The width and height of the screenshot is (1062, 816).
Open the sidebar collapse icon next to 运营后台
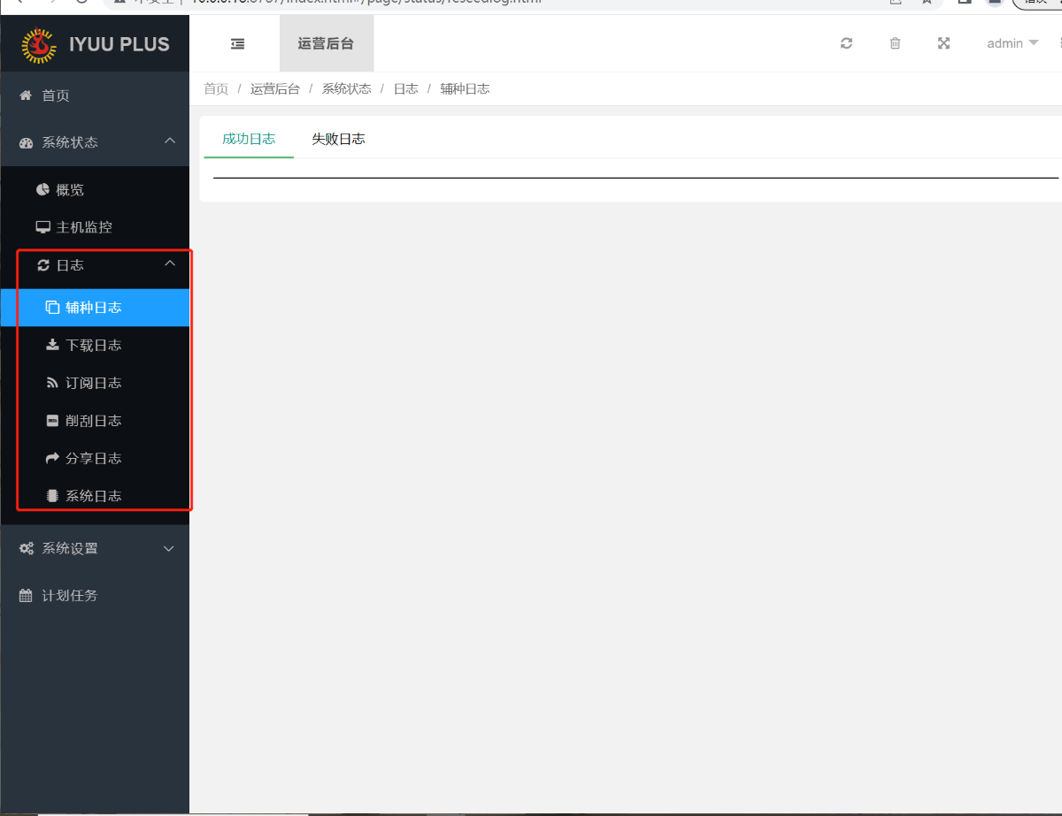236,42
